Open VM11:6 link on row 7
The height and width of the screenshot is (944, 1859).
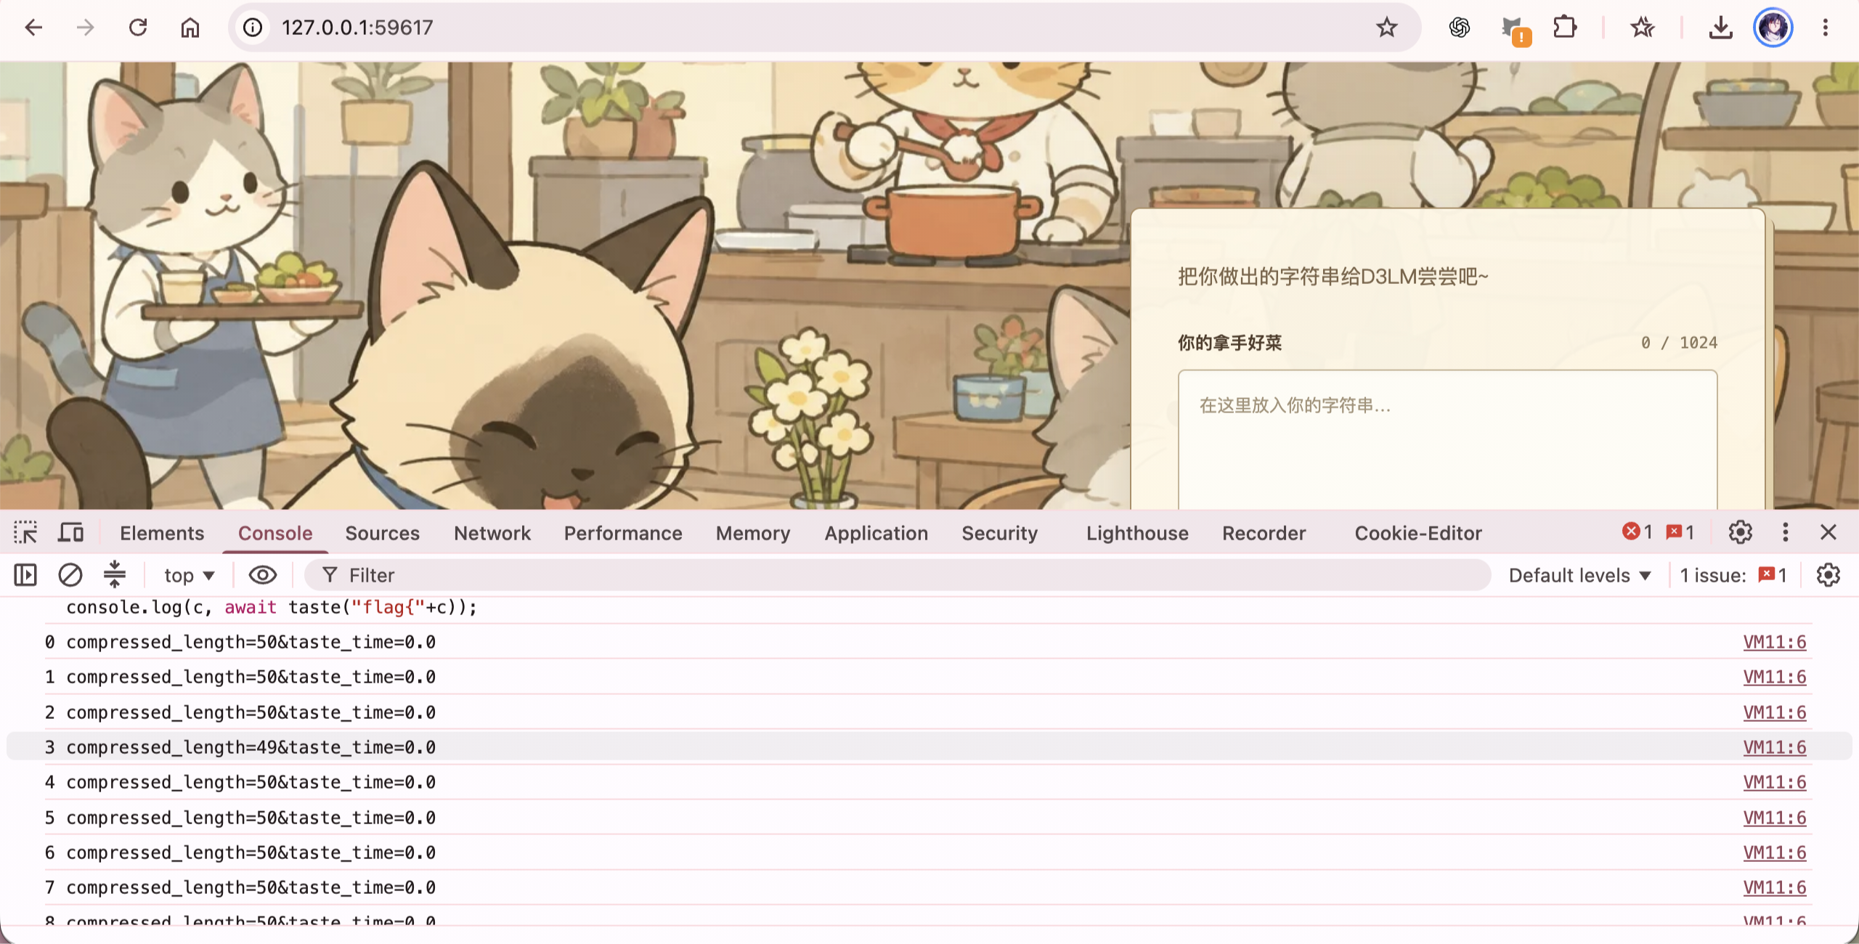(1774, 887)
